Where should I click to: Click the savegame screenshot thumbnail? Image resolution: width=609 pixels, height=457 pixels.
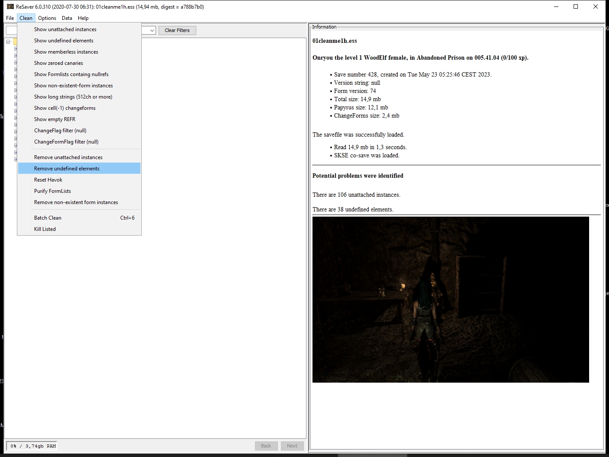[x=450, y=299]
